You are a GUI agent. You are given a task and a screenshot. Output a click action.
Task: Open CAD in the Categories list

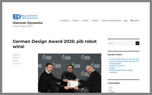point(111,88)
